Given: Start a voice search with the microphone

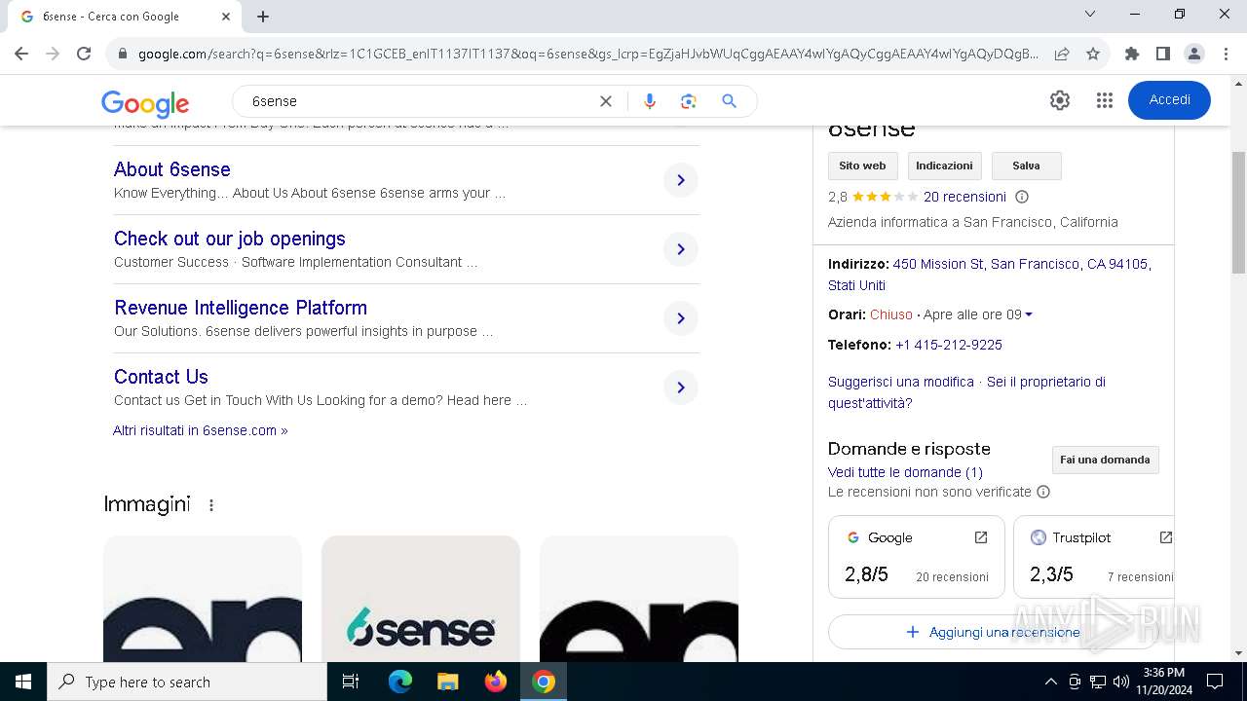Looking at the screenshot, I should [x=650, y=101].
